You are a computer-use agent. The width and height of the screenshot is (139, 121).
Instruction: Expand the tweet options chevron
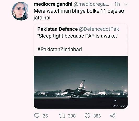point(126,5)
